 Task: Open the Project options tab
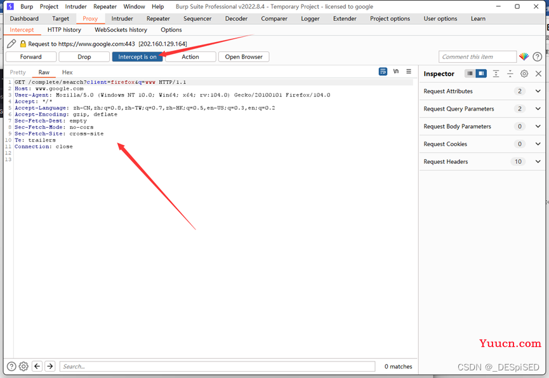(x=390, y=18)
